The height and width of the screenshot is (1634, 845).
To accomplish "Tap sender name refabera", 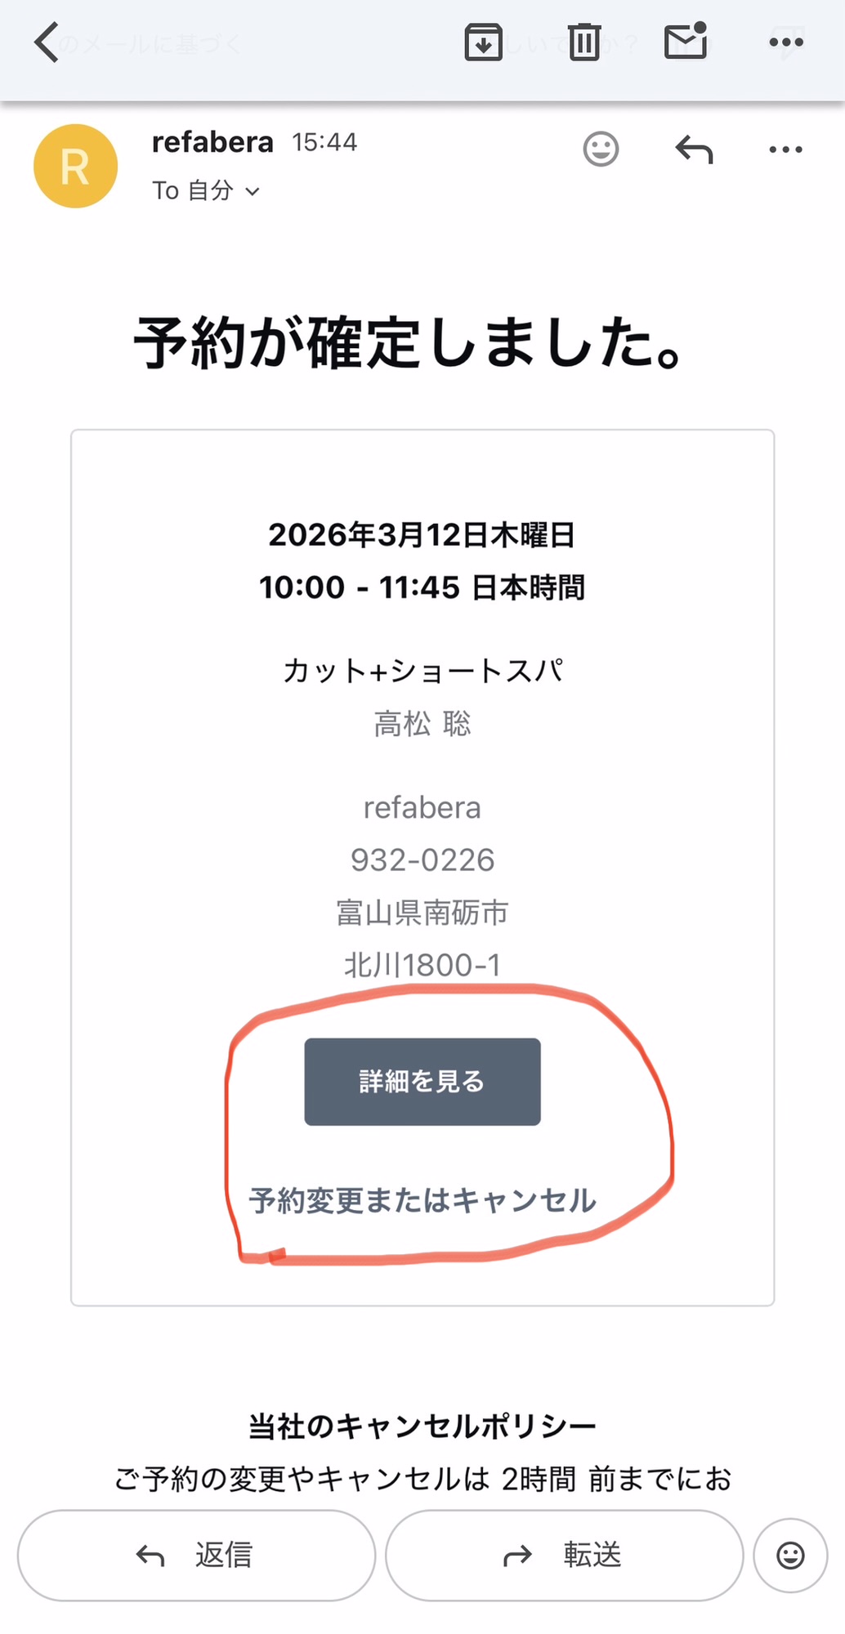I will click(212, 142).
